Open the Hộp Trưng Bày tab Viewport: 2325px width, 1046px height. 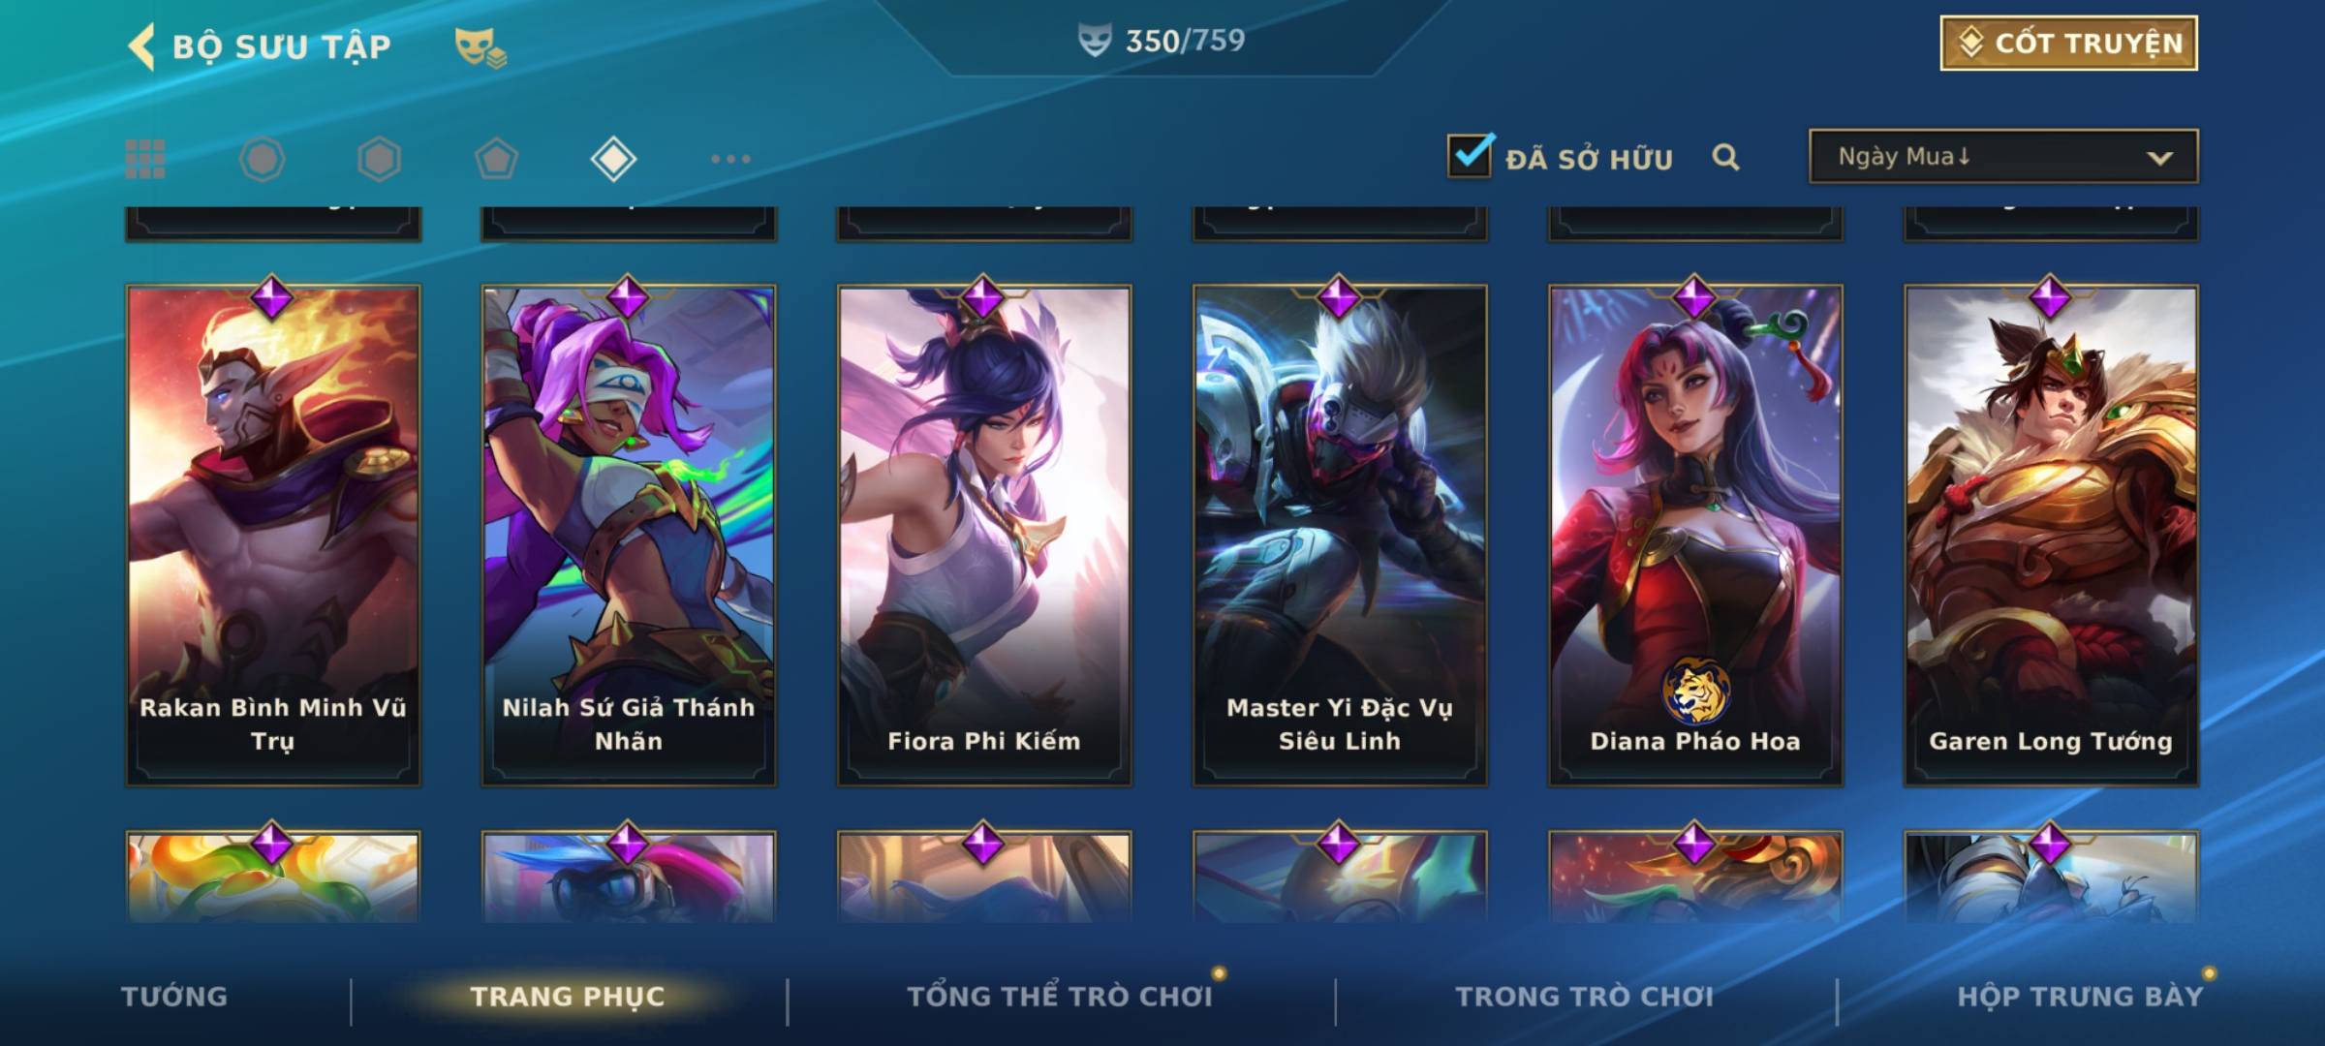click(2080, 997)
